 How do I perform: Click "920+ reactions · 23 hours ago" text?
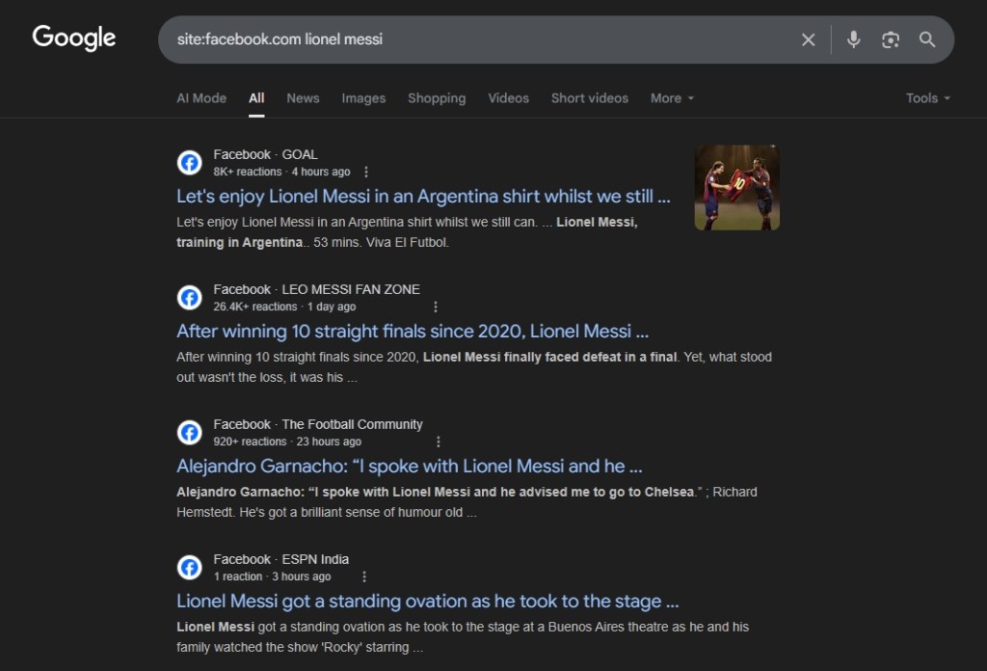coord(287,442)
